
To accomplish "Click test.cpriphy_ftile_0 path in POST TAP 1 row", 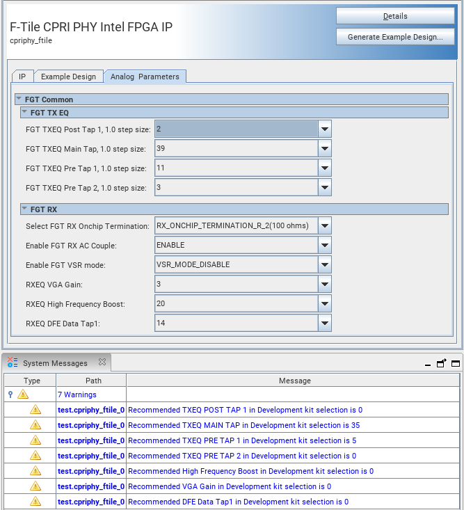I will (91, 410).
